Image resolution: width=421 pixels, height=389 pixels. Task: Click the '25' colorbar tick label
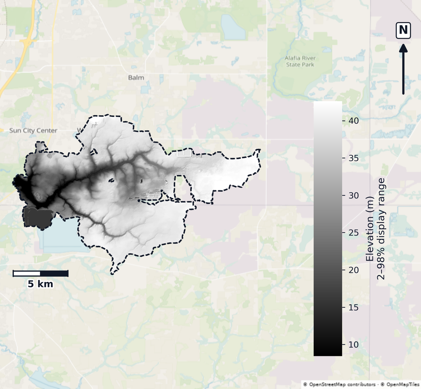click(x=354, y=233)
